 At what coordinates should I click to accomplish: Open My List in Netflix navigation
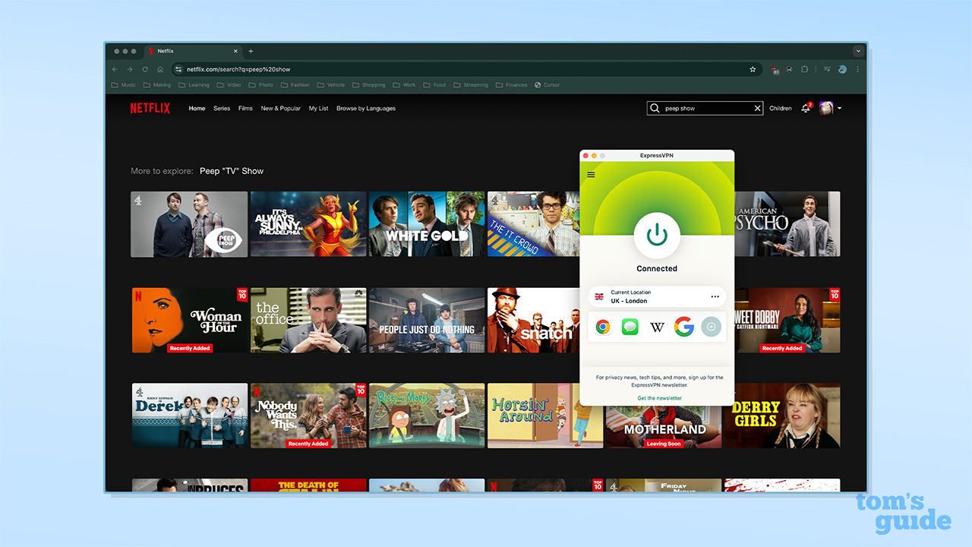[x=318, y=109]
